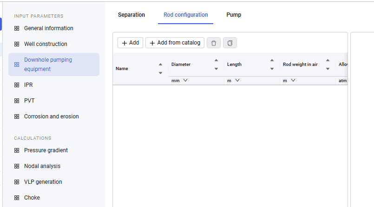Viewport: 374px width, 207px height.
Task: Open the Pressure gradient calculation
Action: 46,150
